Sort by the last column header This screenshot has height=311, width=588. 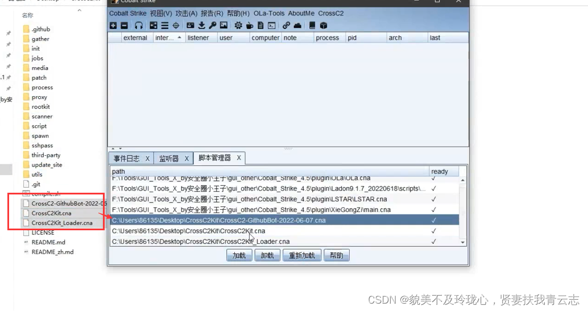[x=448, y=38]
